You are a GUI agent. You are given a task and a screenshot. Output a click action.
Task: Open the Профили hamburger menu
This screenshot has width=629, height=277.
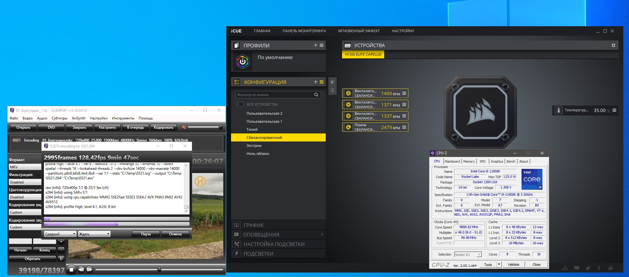coord(322,45)
